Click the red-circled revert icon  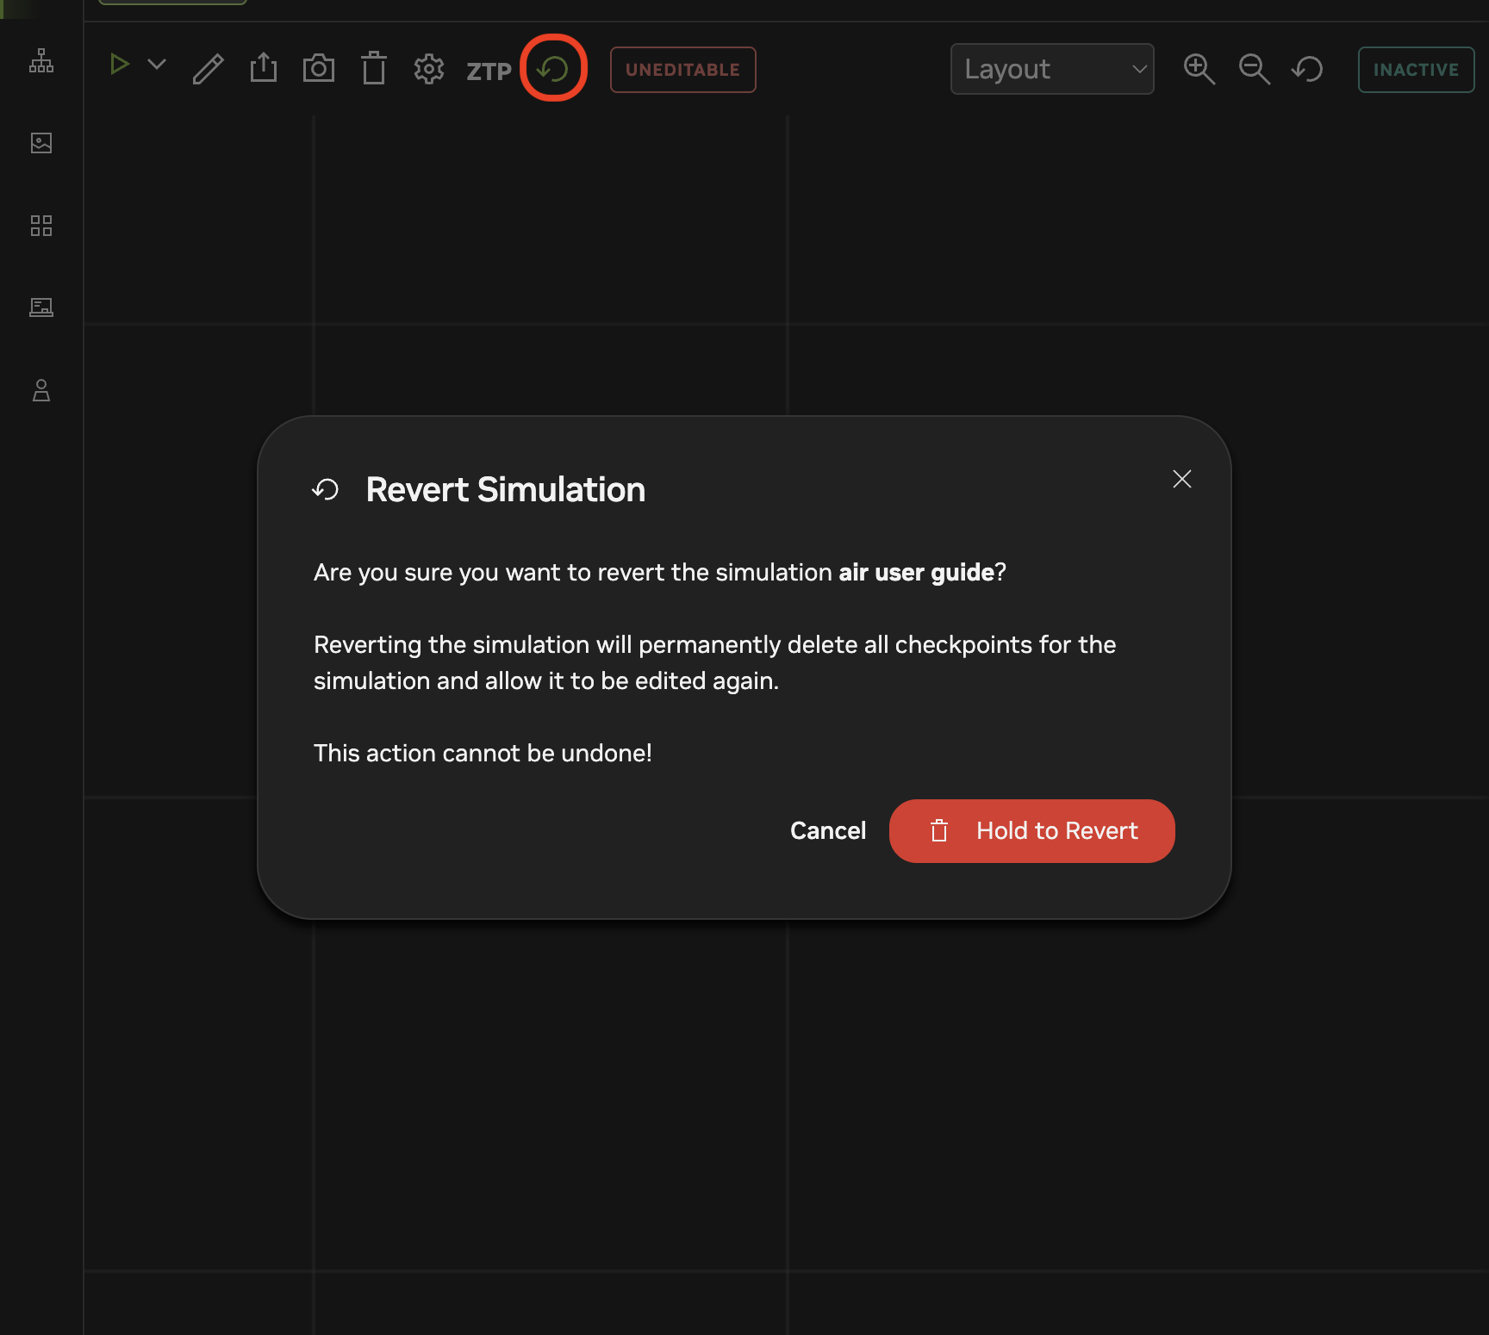[553, 68]
